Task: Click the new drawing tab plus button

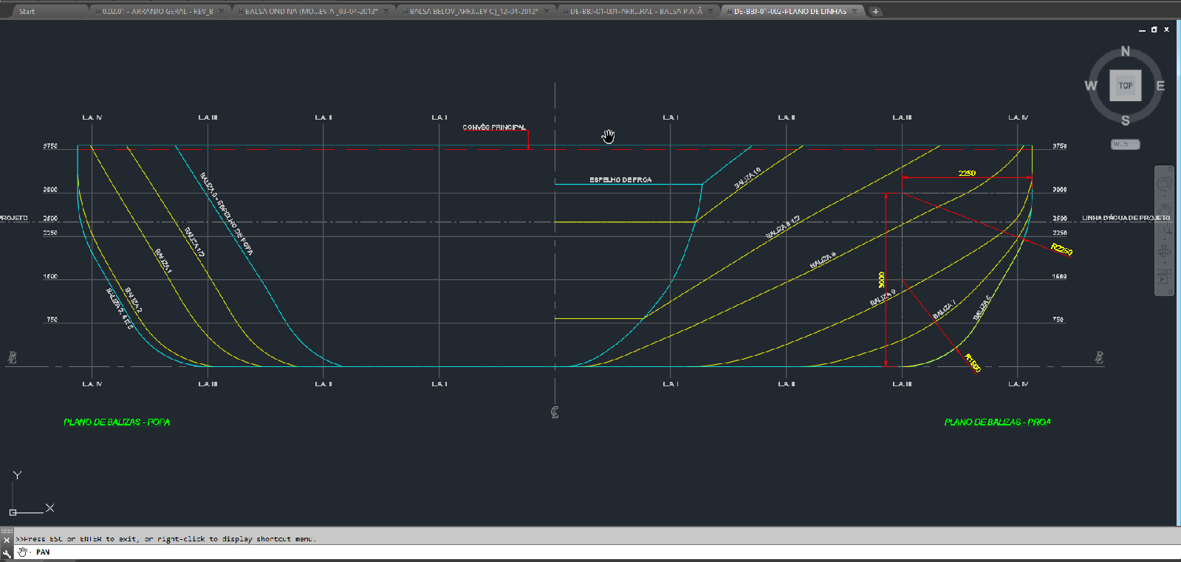Action: click(875, 12)
